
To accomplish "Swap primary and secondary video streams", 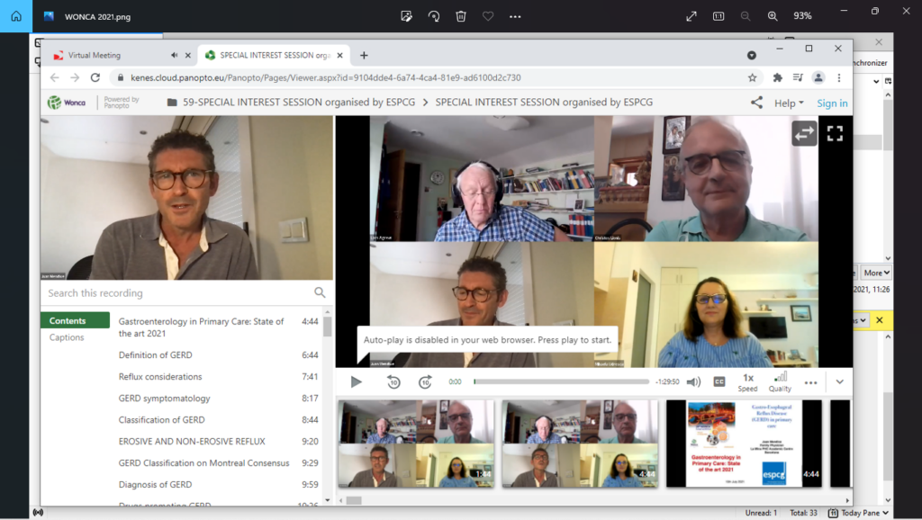I will [804, 133].
